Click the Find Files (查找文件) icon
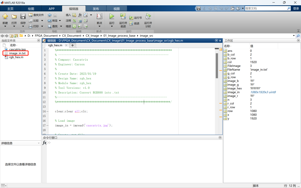 [x=31, y=15]
